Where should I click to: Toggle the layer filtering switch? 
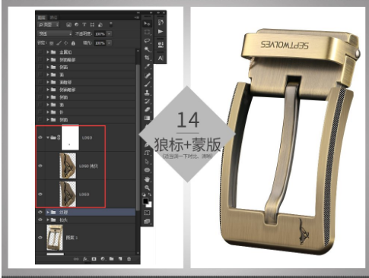coord(111,24)
